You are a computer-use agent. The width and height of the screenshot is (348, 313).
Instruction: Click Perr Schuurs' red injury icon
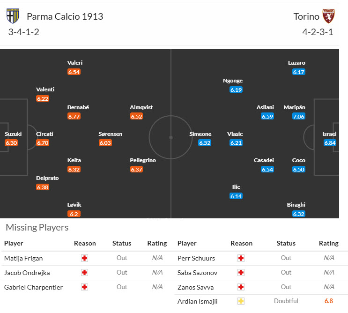click(241, 258)
